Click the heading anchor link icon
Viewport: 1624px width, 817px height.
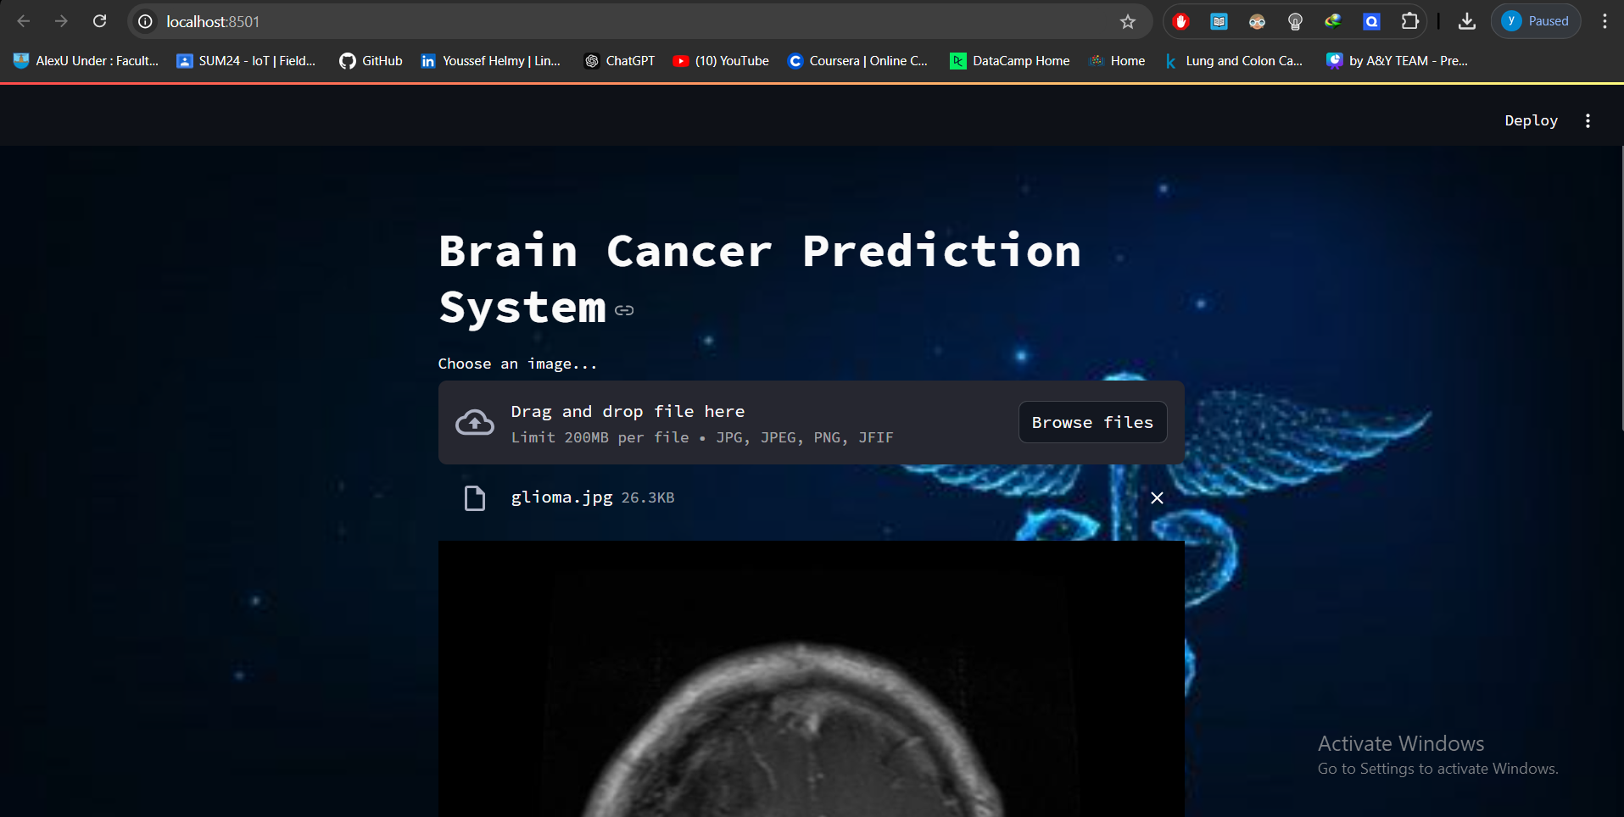[624, 310]
